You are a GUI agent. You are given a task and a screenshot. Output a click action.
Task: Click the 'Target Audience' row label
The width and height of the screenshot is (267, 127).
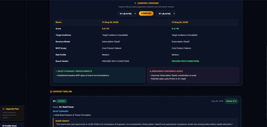click(63, 35)
